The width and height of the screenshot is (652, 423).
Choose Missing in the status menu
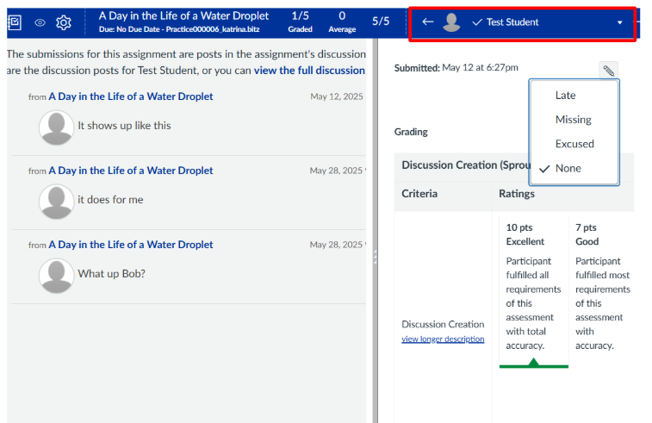pos(573,120)
